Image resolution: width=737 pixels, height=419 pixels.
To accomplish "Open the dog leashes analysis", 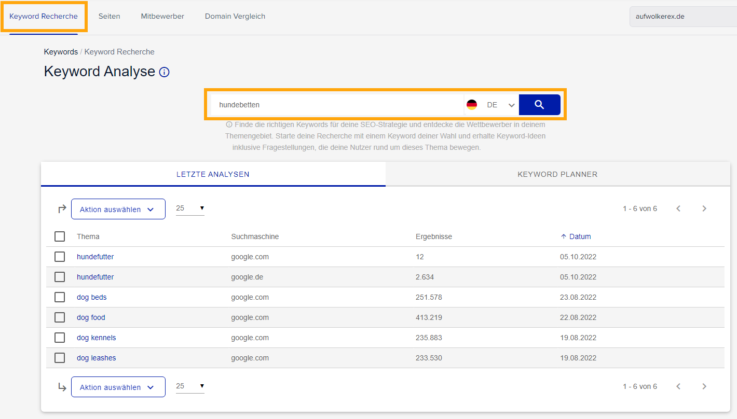I will [x=97, y=358].
